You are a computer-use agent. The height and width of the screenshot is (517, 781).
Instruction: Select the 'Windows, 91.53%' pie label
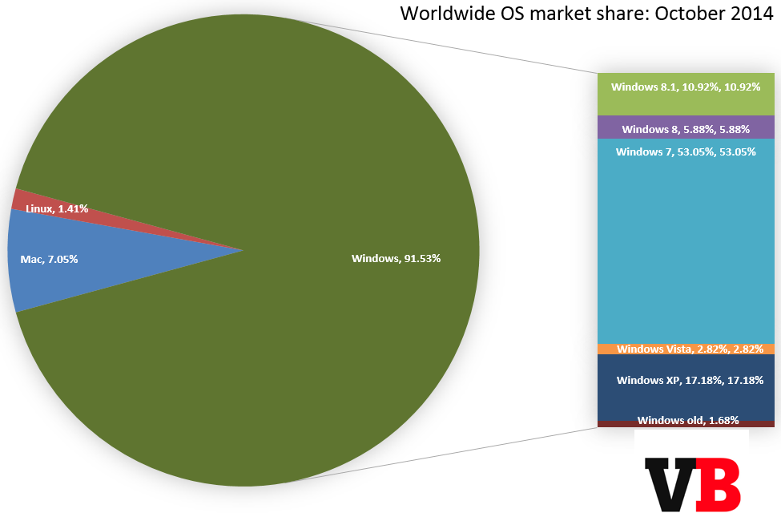point(396,258)
